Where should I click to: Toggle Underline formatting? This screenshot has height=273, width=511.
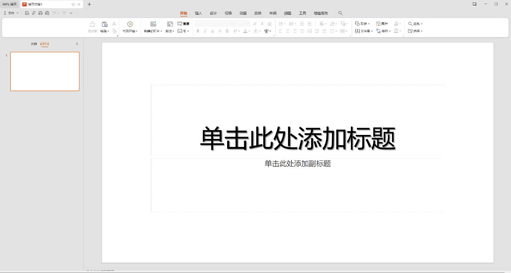point(212,31)
